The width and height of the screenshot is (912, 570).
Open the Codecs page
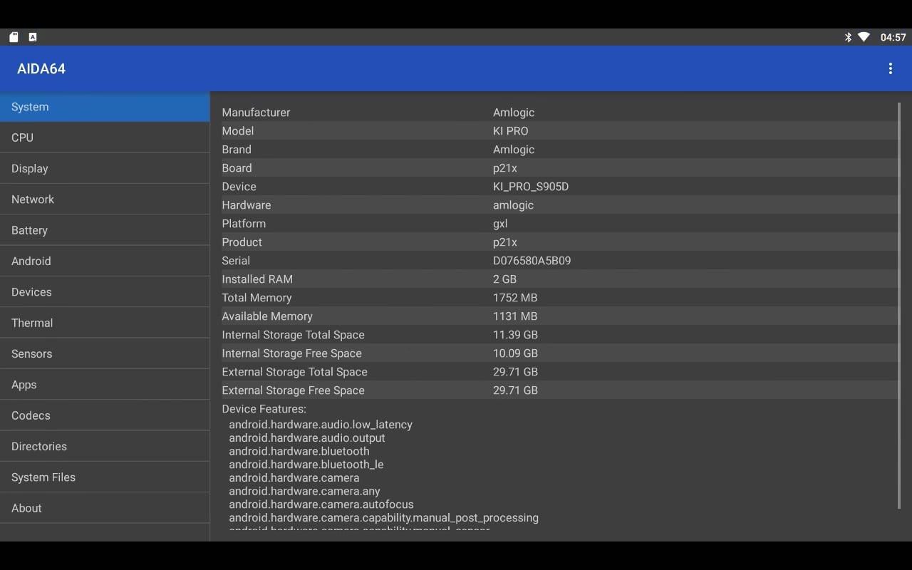(x=105, y=415)
